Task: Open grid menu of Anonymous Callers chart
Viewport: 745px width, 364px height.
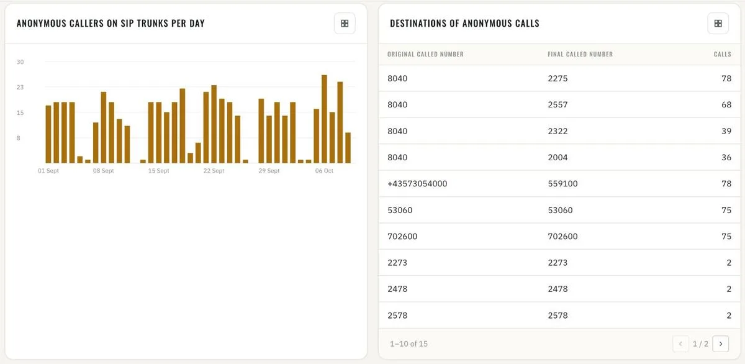Action: click(x=345, y=24)
